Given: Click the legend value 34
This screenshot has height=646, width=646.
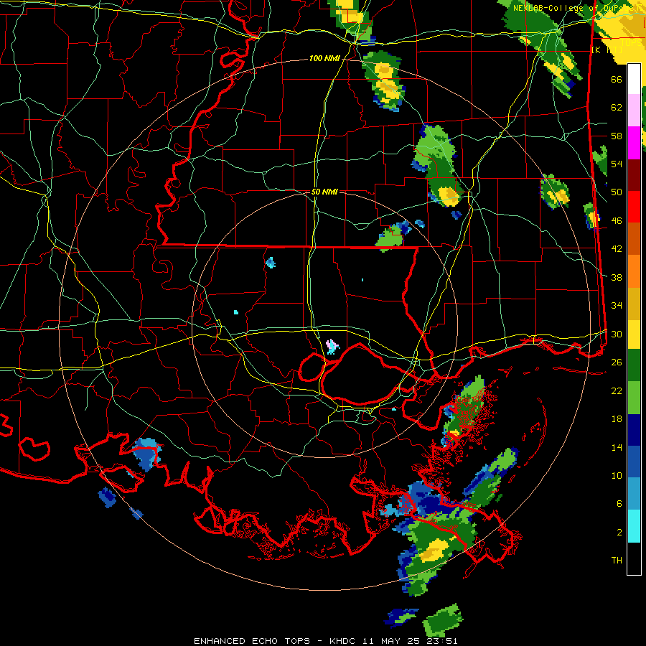Looking at the screenshot, I should (x=617, y=305).
